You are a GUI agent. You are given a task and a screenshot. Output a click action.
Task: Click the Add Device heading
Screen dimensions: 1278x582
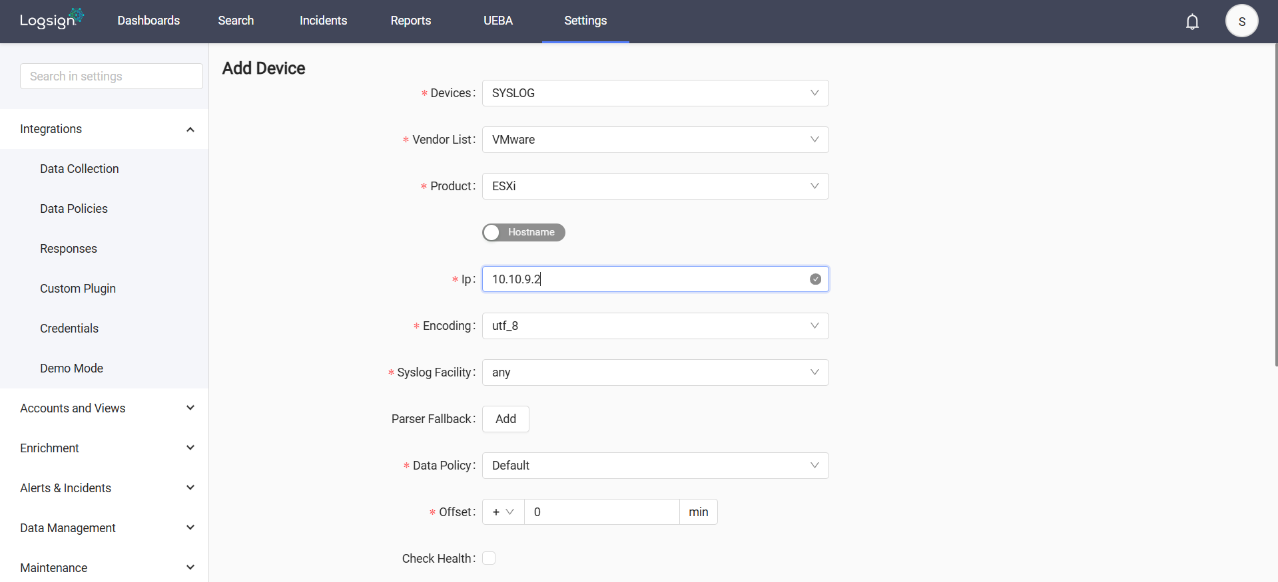click(264, 68)
